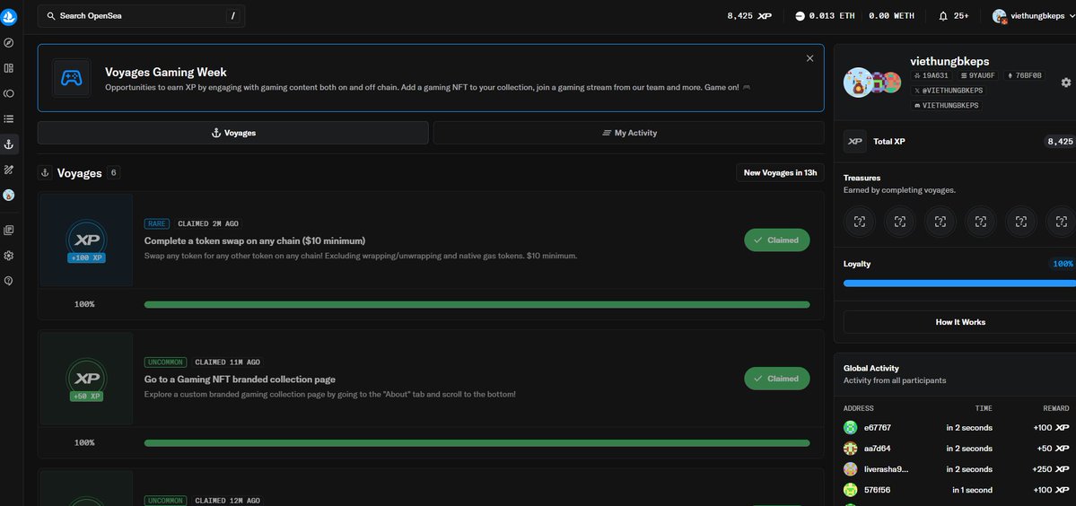Open the profile panel settings gear
The width and height of the screenshot is (1076, 506).
tap(1066, 83)
